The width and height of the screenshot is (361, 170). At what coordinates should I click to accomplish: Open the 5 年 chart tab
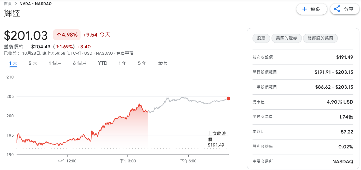142,63
